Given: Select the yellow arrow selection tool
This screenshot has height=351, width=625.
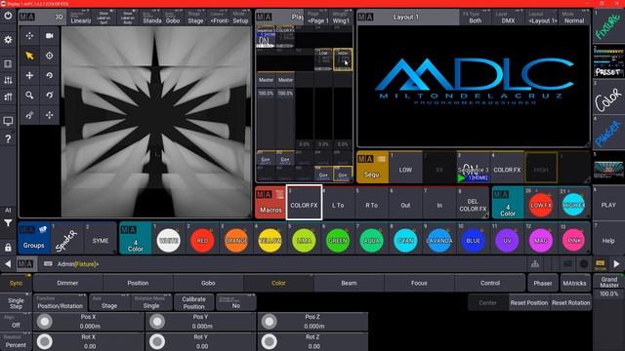Looking at the screenshot, I should [x=29, y=56].
